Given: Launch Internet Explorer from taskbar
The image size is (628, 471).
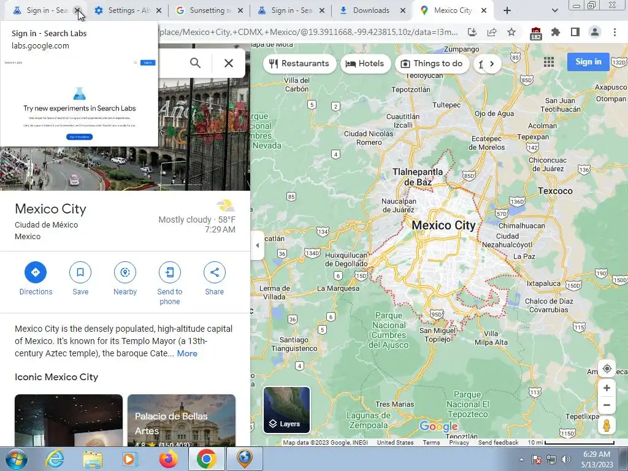Looking at the screenshot, I should (x=55, y=459).
